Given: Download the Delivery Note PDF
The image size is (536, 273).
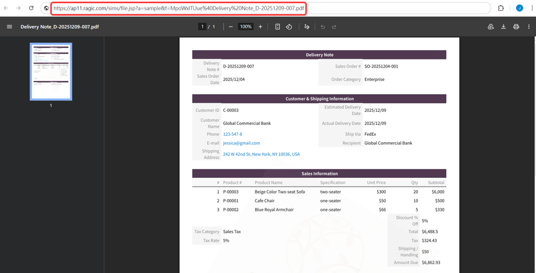Looking at the screenshot, I should (504, 26).
